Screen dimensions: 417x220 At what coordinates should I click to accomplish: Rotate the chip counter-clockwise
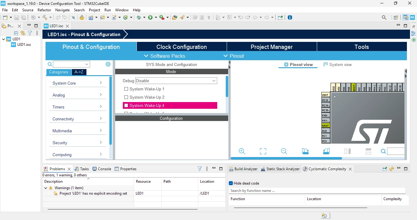pos(326,151)
